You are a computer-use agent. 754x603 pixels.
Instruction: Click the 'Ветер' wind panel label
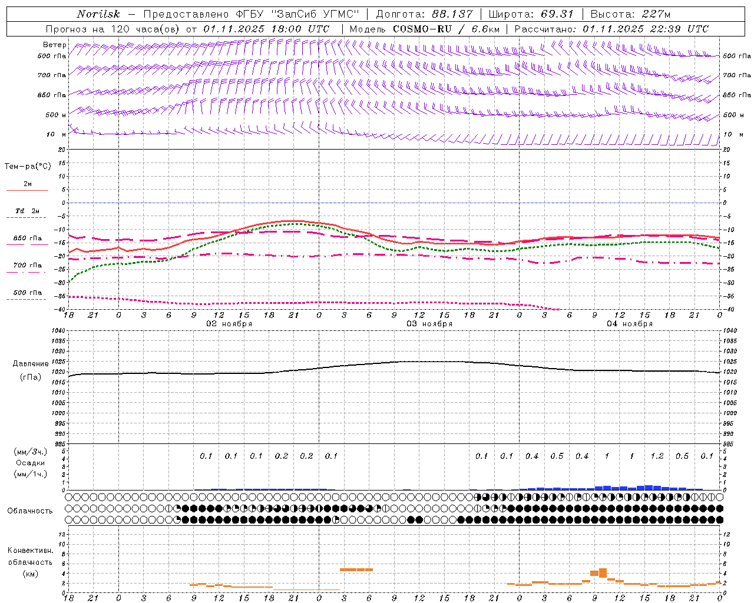(55, 45)
